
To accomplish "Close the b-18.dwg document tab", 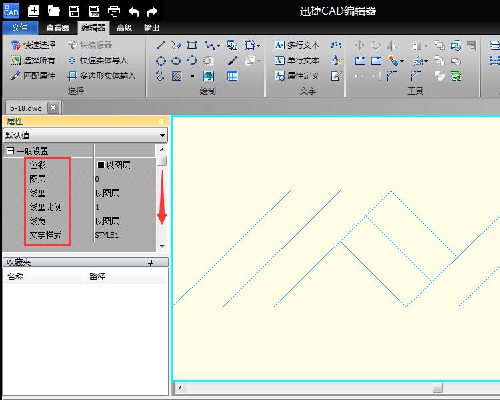I will [53, 108].
